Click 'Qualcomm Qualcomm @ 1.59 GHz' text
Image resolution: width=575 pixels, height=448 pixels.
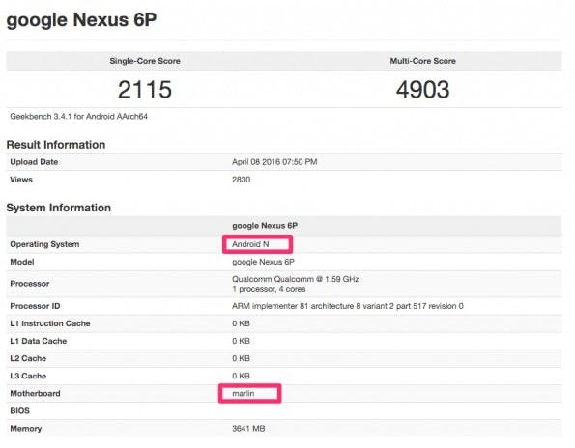296,279
